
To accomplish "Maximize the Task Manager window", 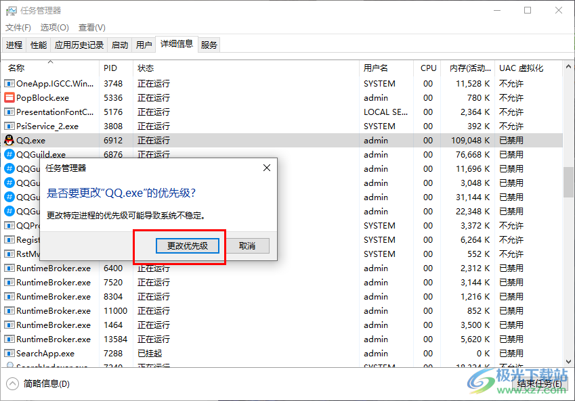I will (528, 10).
